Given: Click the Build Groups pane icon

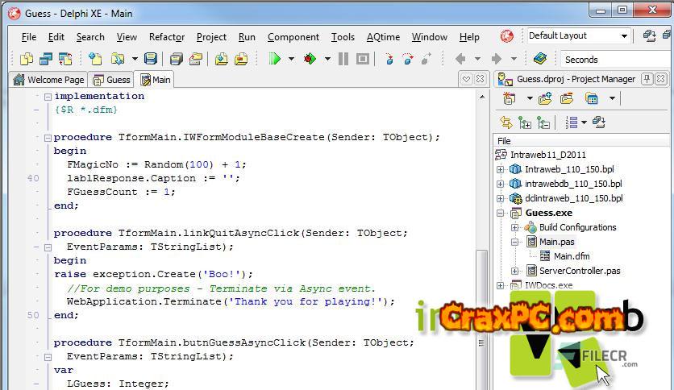Looking at the screenshot, I should coord(599,122).
